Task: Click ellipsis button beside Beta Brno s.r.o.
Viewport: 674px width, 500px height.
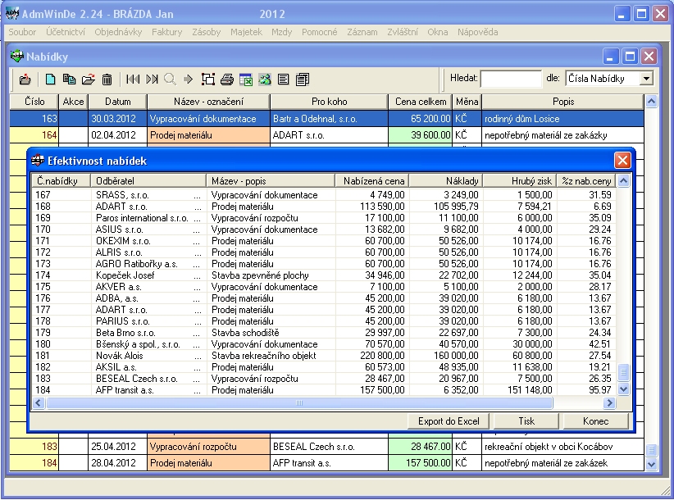Action: point(198,333)
